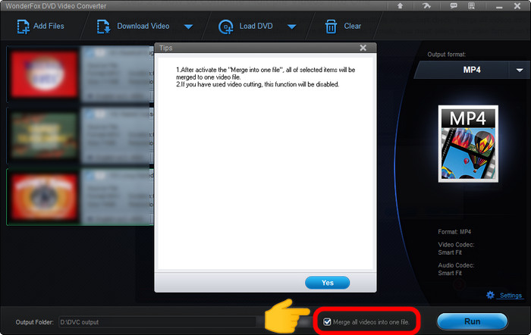Viewport: 531px width, 335px height.
Task: Click the Clear trash button
Action: point(343,27)
